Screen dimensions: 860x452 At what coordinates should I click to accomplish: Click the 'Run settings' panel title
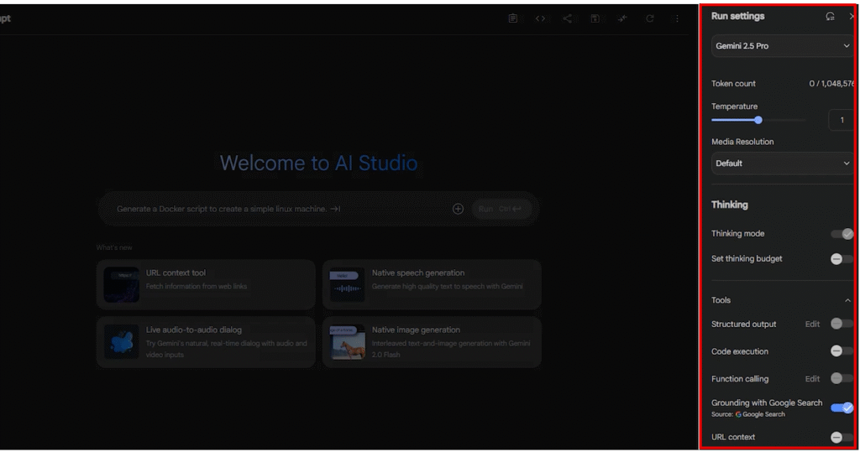pos(737,17)
